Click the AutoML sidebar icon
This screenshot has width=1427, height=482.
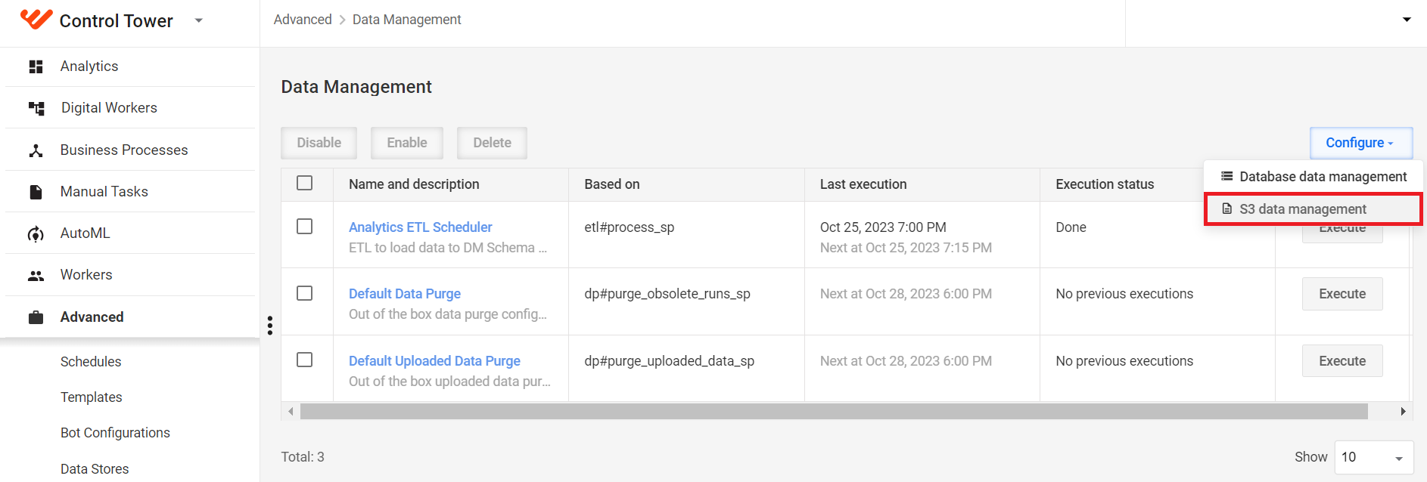point(36,233)
